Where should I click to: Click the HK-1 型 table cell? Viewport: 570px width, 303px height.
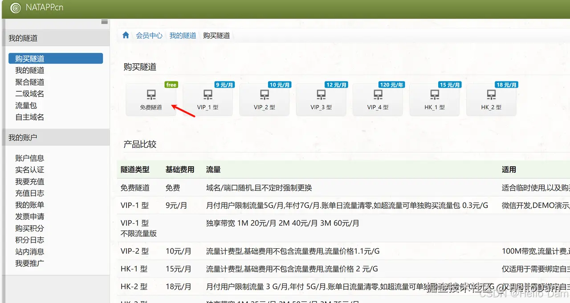coord(134,269)
